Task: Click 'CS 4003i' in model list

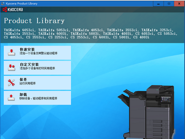Action: click(x=141, y=37)
